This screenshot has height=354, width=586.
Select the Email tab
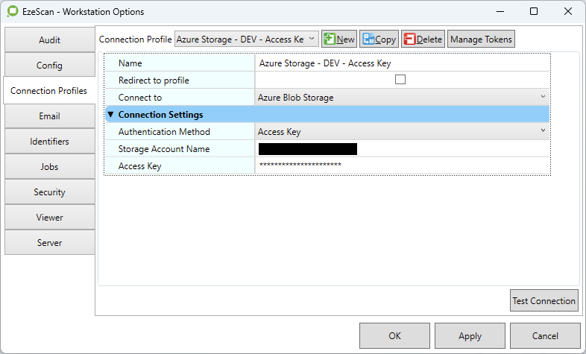pos(49,116)
